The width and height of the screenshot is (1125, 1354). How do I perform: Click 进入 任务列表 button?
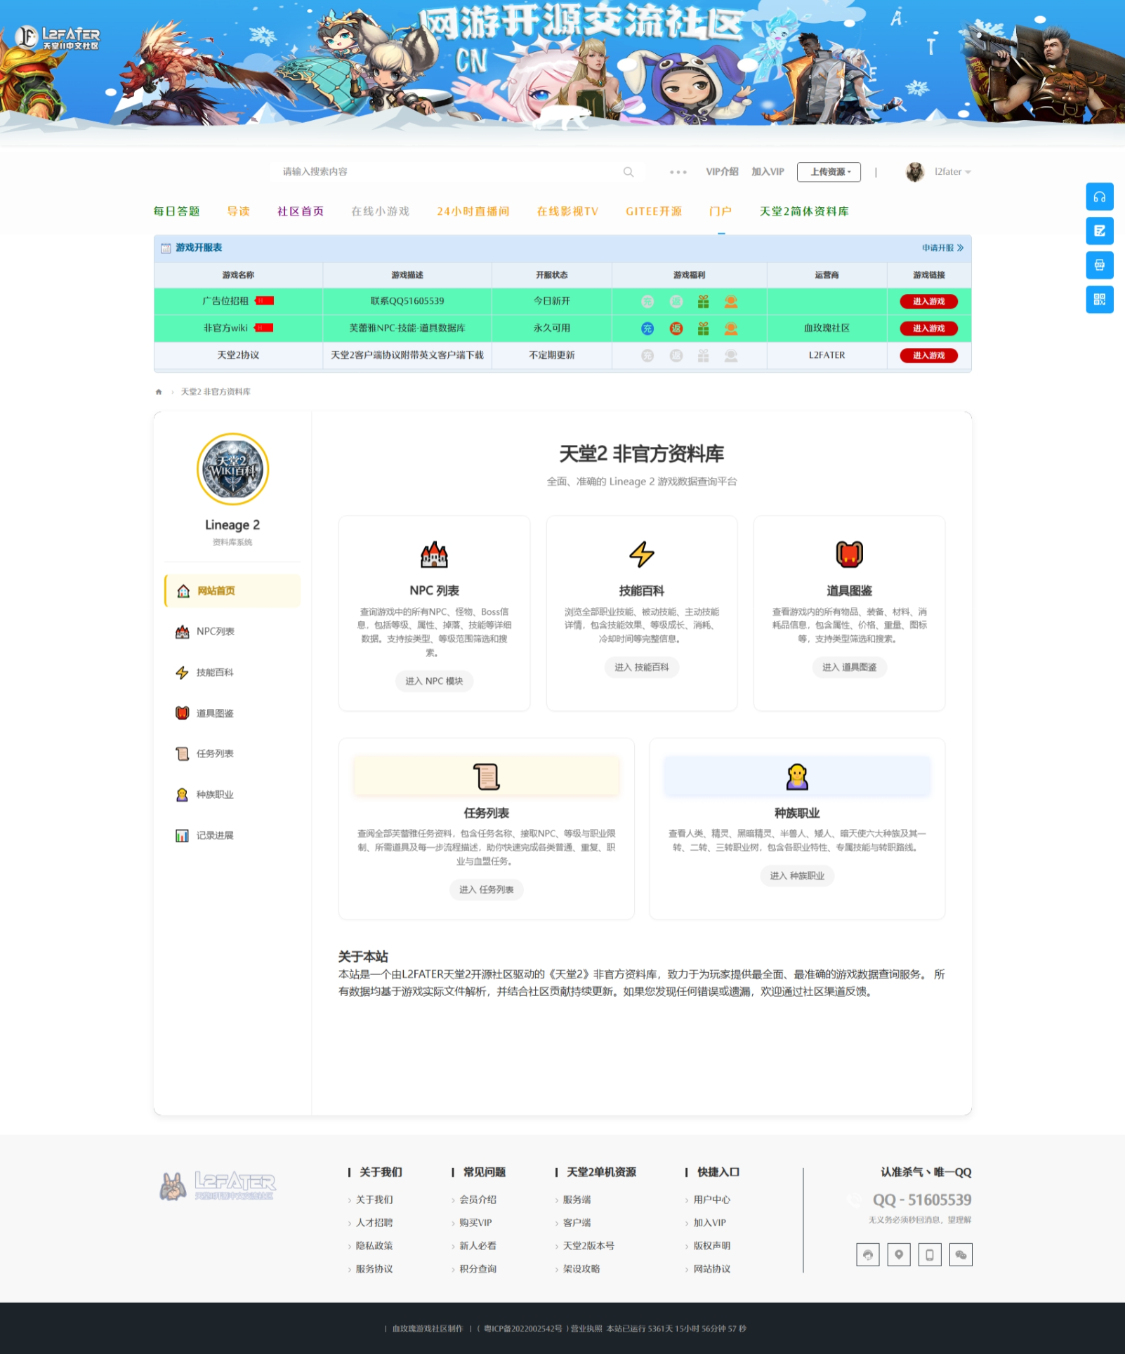tap(487, 889)
